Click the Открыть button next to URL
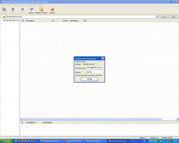 tap(164, 17)
